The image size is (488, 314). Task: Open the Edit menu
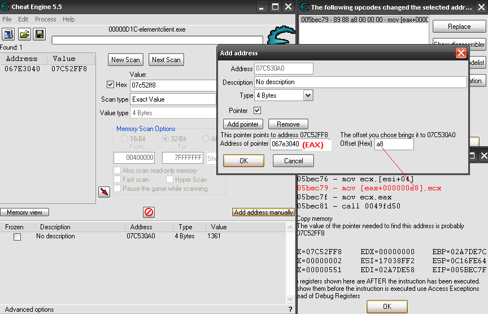[23, 19]
